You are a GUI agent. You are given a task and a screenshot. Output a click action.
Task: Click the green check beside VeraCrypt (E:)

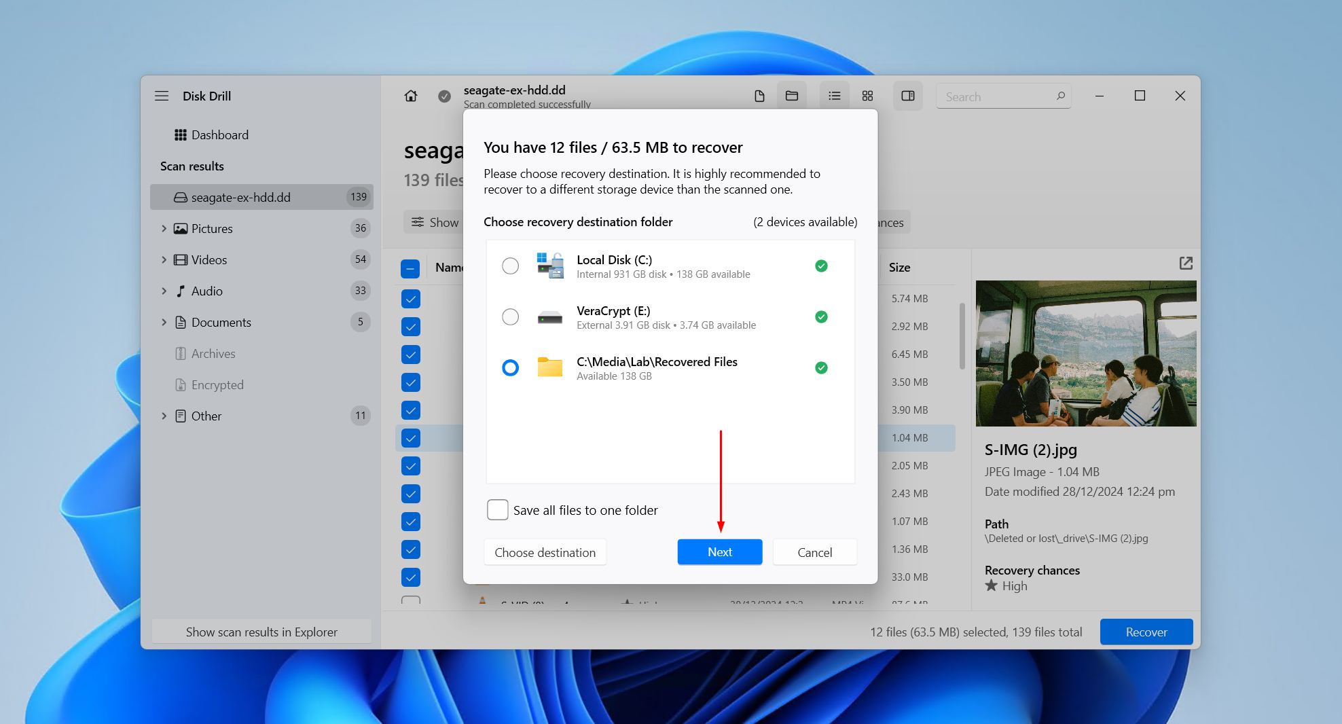[x=821, y=317]
